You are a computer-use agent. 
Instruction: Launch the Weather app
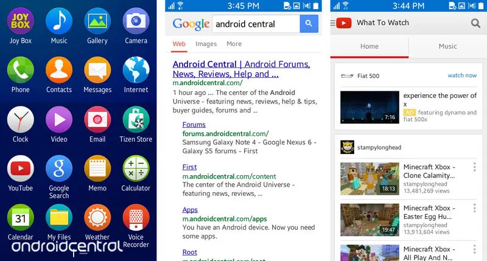click(x=97, y=218)
